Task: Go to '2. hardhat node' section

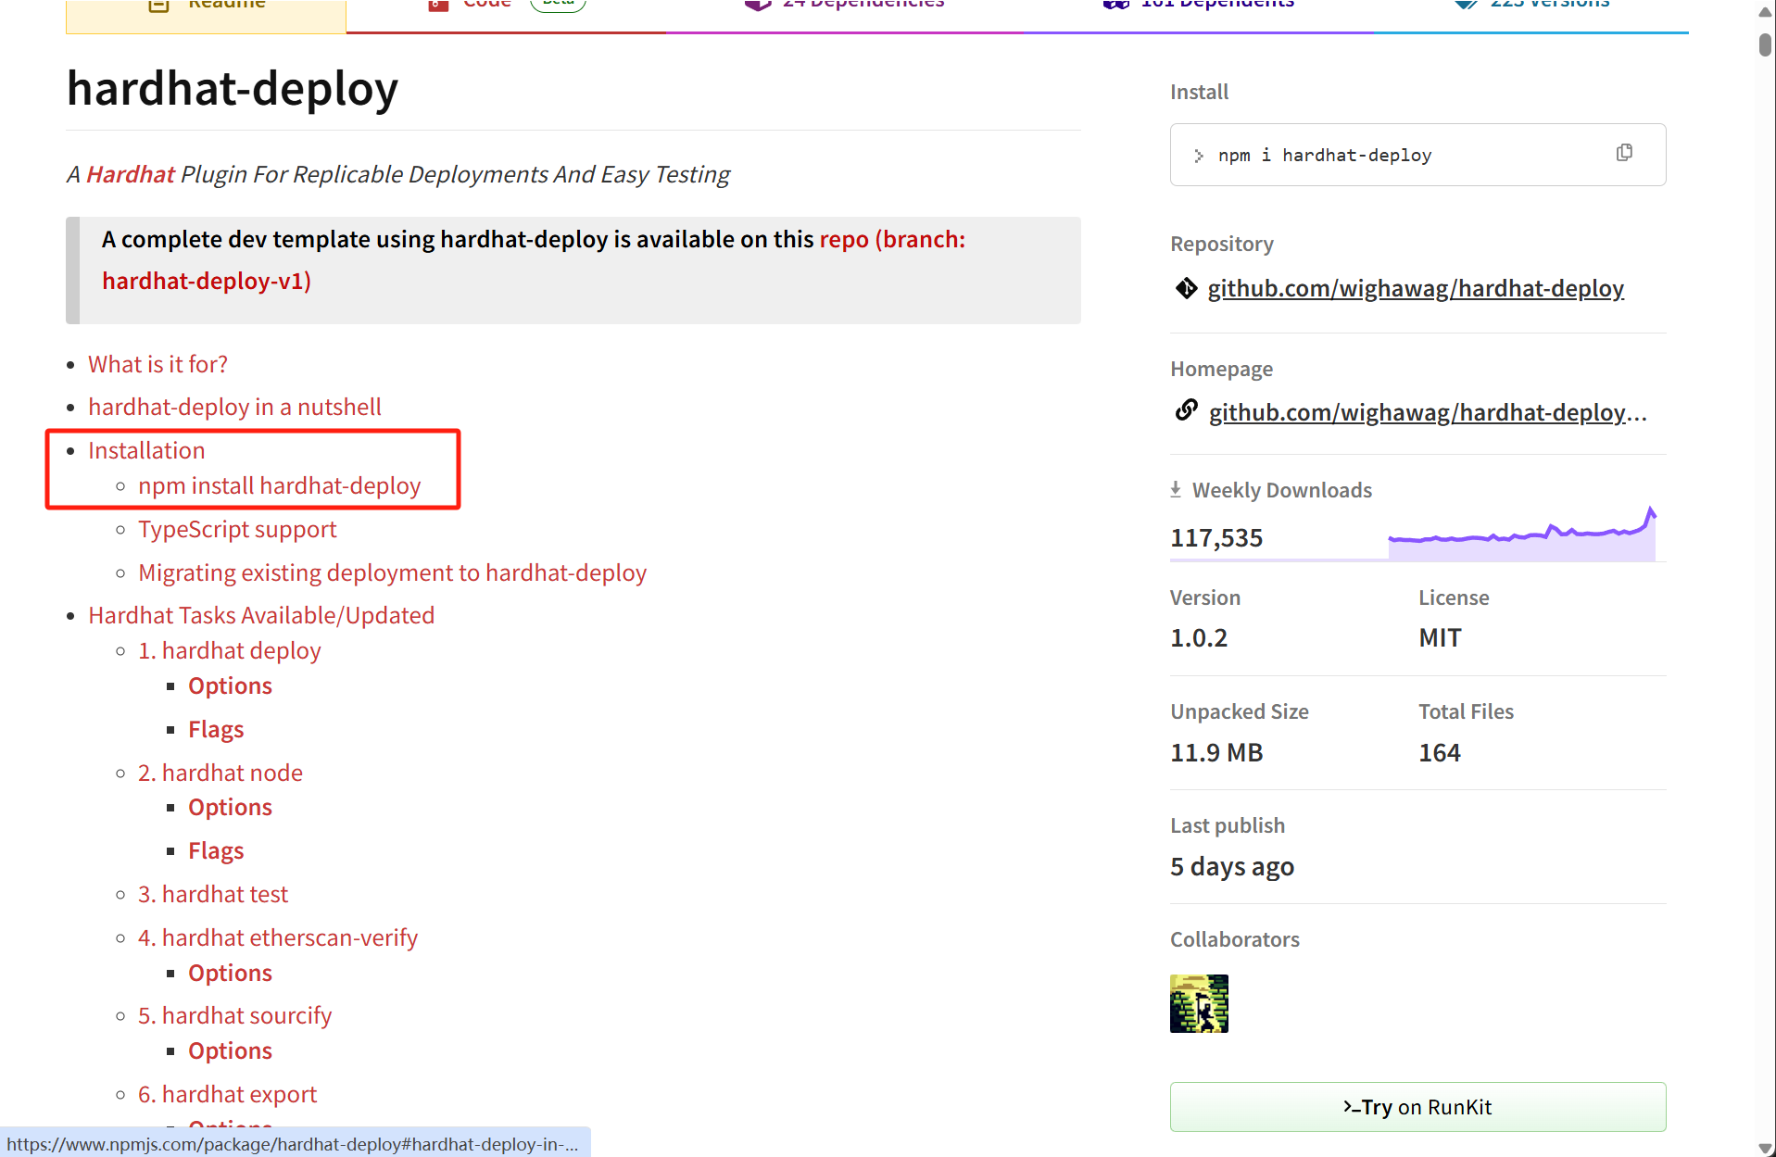Action: pos(220,773)
